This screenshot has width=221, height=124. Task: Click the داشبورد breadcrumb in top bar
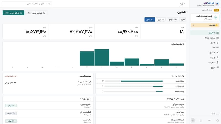pyautogui.click(x=183, y=4)
